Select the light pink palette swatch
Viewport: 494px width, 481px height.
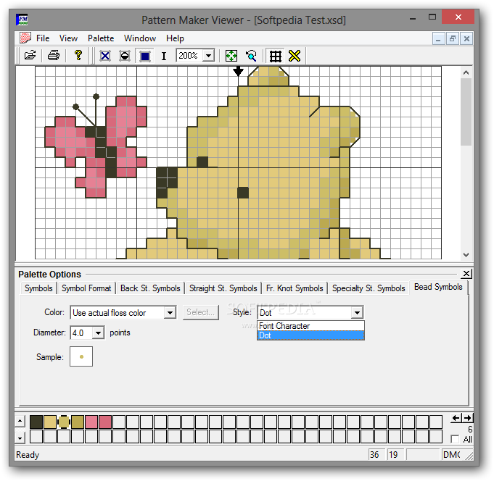click(91, 422)
